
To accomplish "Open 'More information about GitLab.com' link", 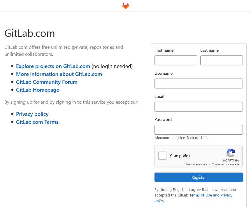I will 59,74.
